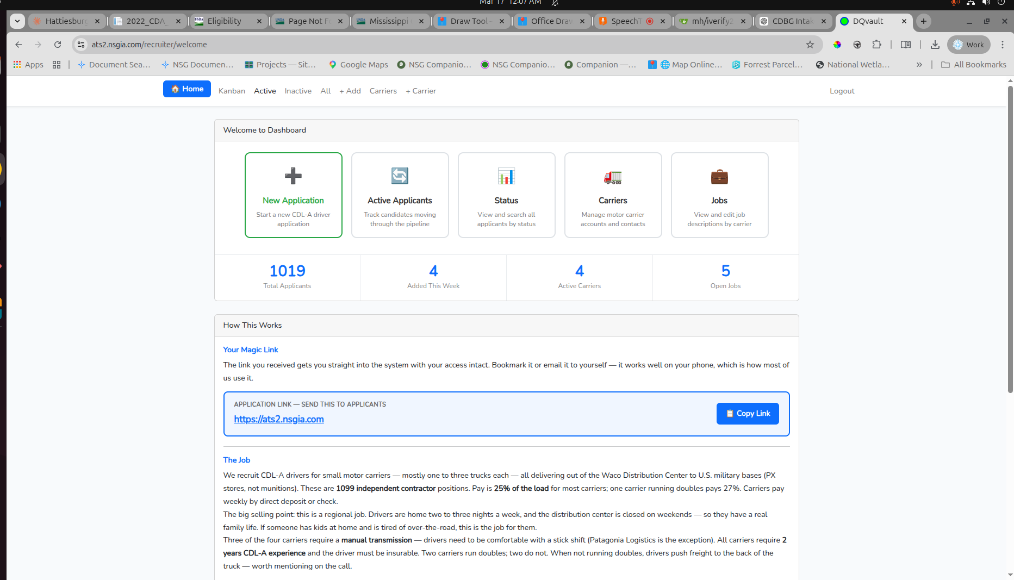This screenshot has height=580, width=1014.
Task: Open browser downloads icon
Action: pyautogui.click(x=935, y=45)
